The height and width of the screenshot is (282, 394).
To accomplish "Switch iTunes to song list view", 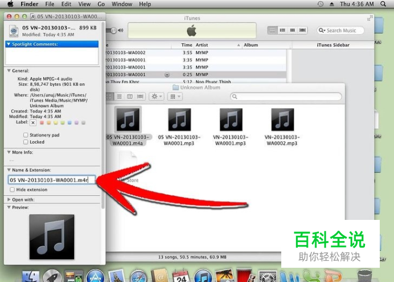I will (x=272, y=30).
